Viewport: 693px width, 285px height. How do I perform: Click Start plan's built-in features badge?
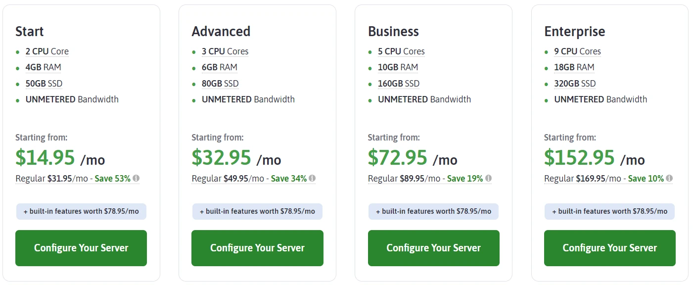(x=81, y=211)
